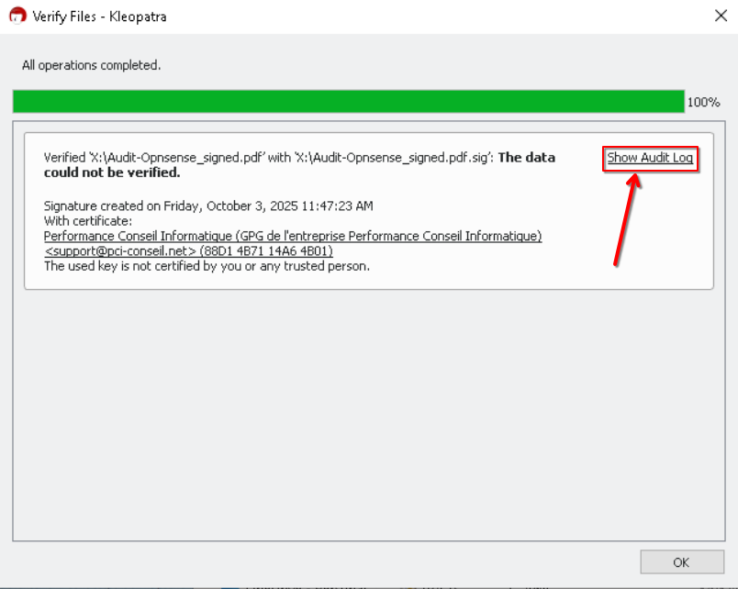Click the "Verify Files - Kleopatra" window title
Image resolution: width=738 pixels, height=589 pixels.
tap(99, 16)
